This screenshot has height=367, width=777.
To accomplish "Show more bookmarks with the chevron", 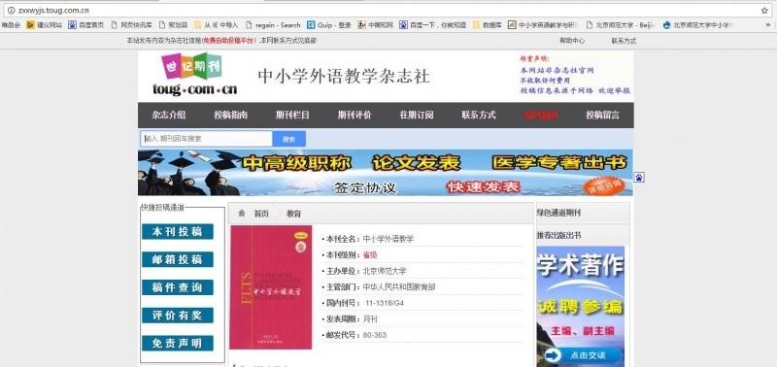I will coord(768,25).
